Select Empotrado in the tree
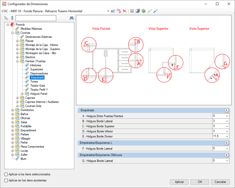The width and height of the screenshot is (235, 188). pyautogui.click(x=37, y=77)
